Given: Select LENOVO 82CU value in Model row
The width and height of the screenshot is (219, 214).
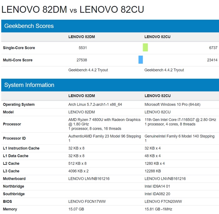Looking at the screenshot, I should coord(158,112).
